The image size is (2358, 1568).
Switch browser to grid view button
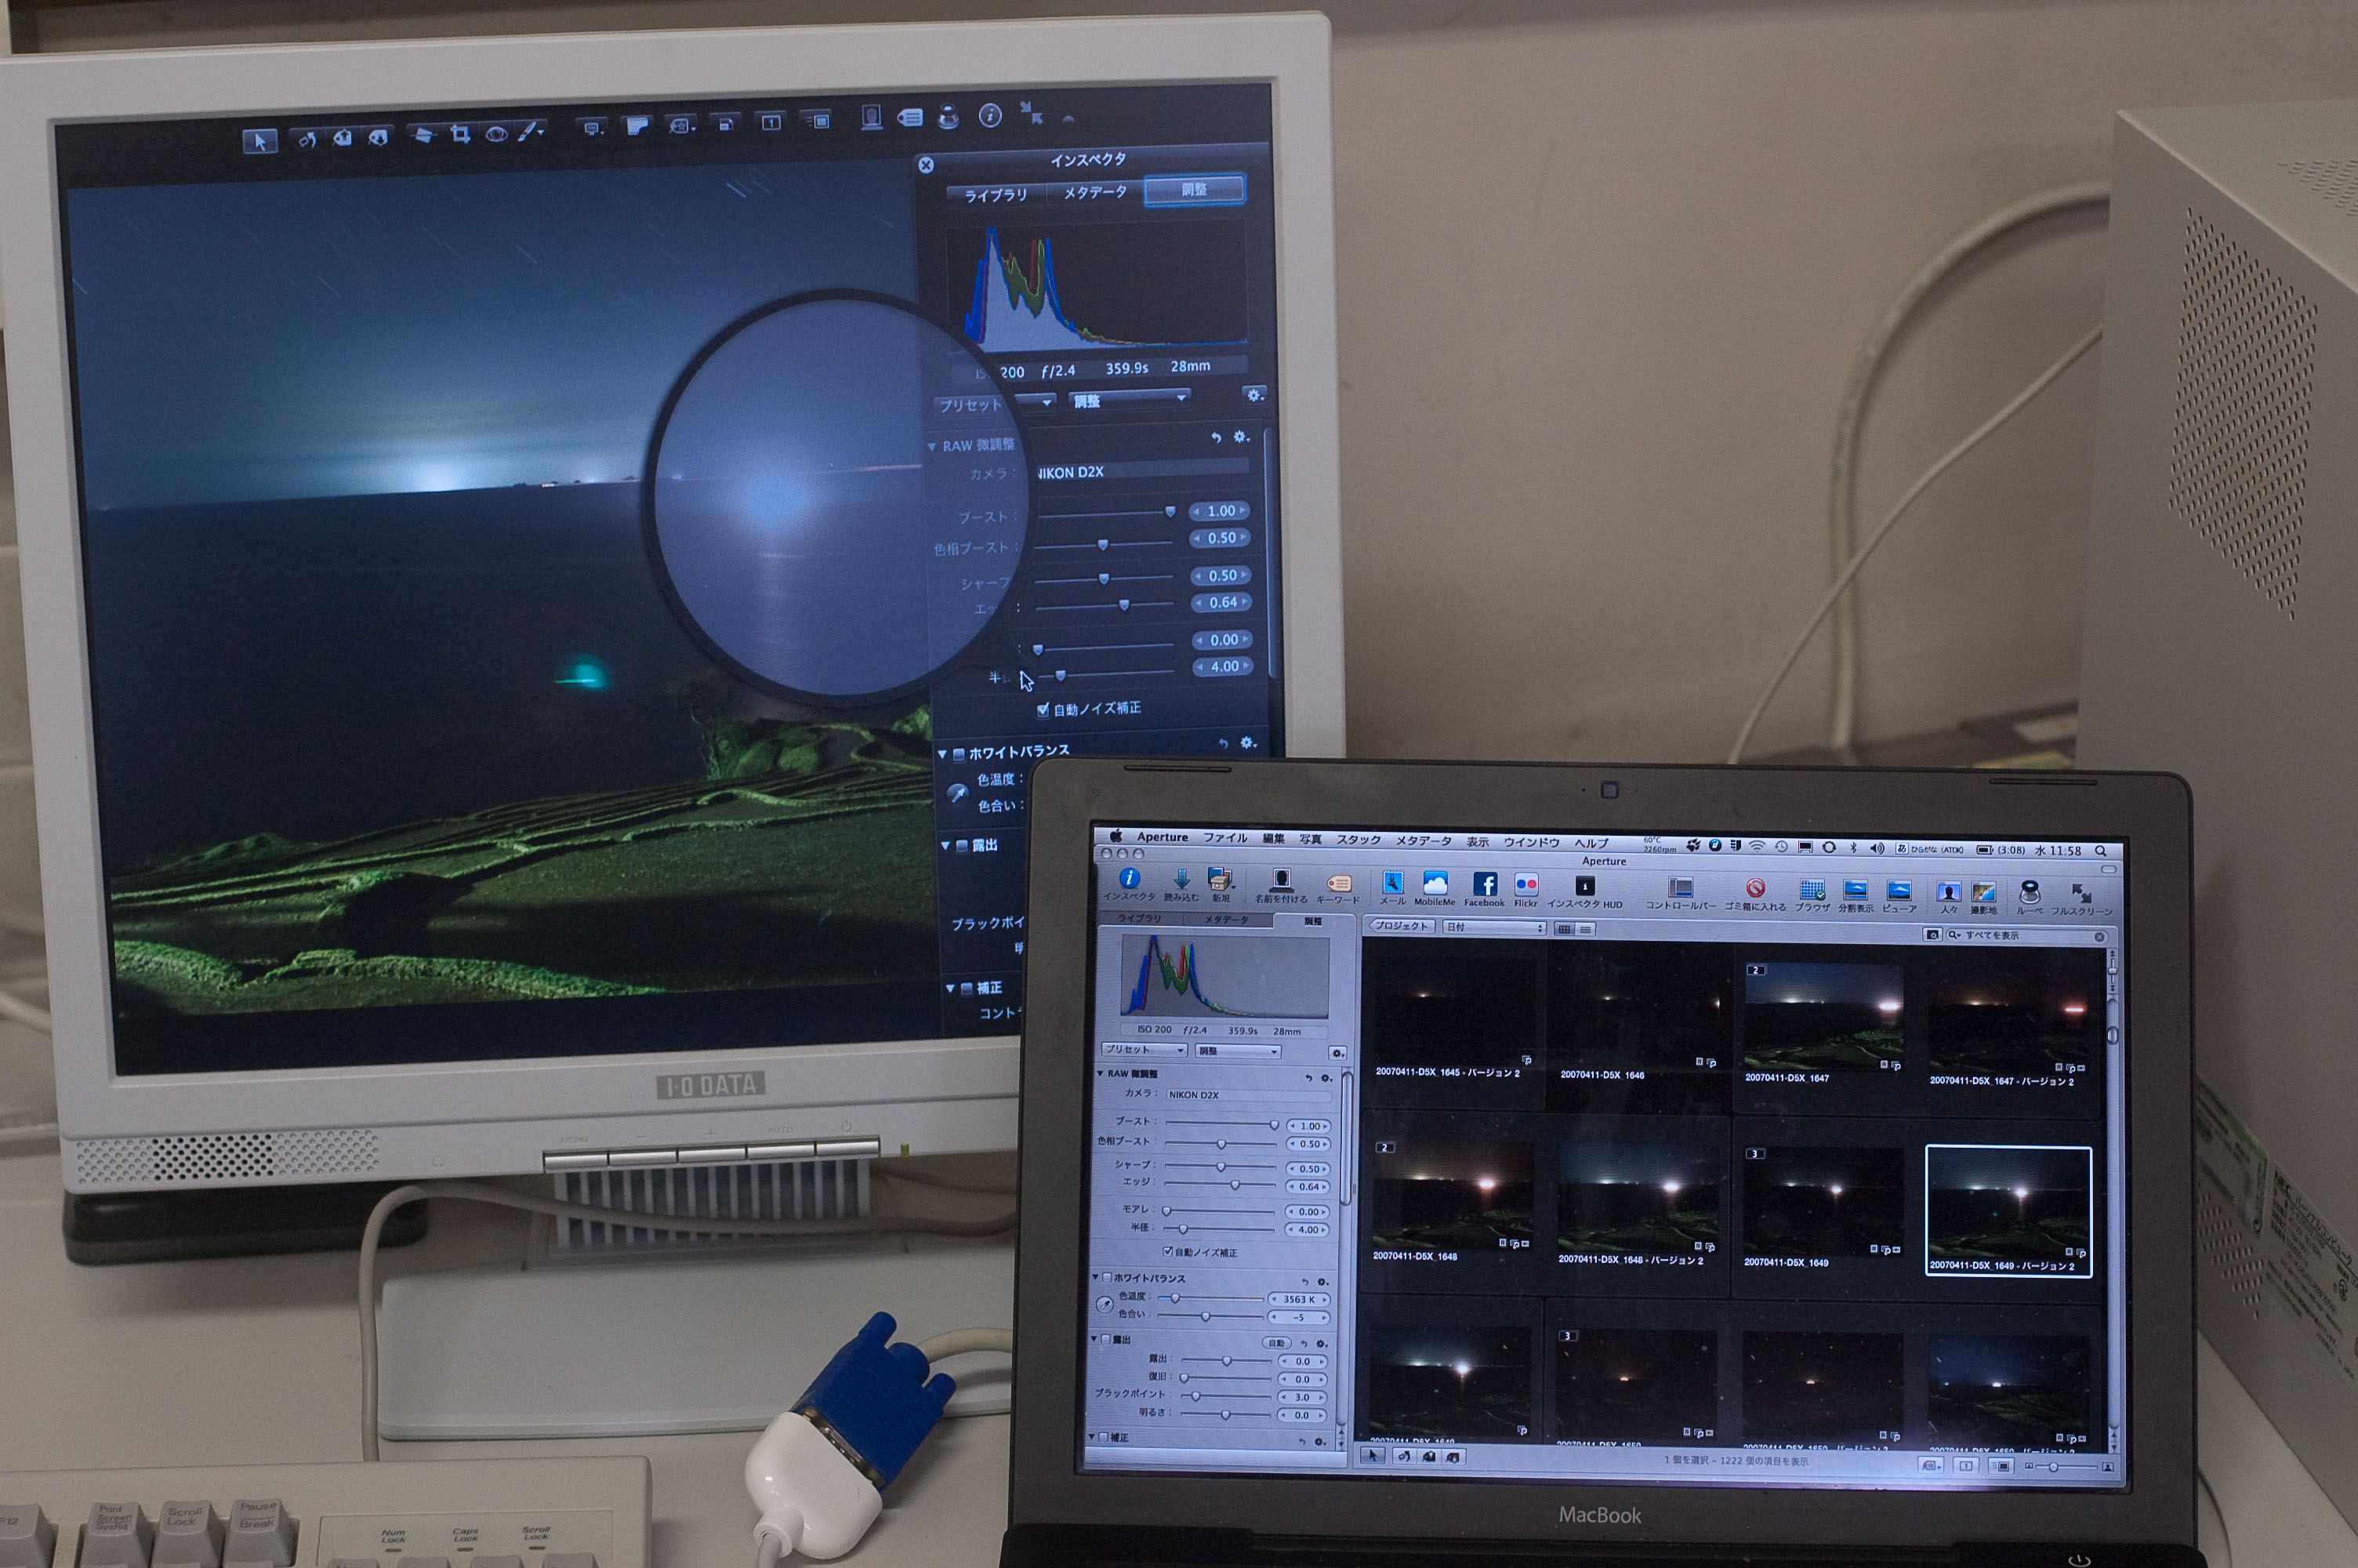point(1565,929)
